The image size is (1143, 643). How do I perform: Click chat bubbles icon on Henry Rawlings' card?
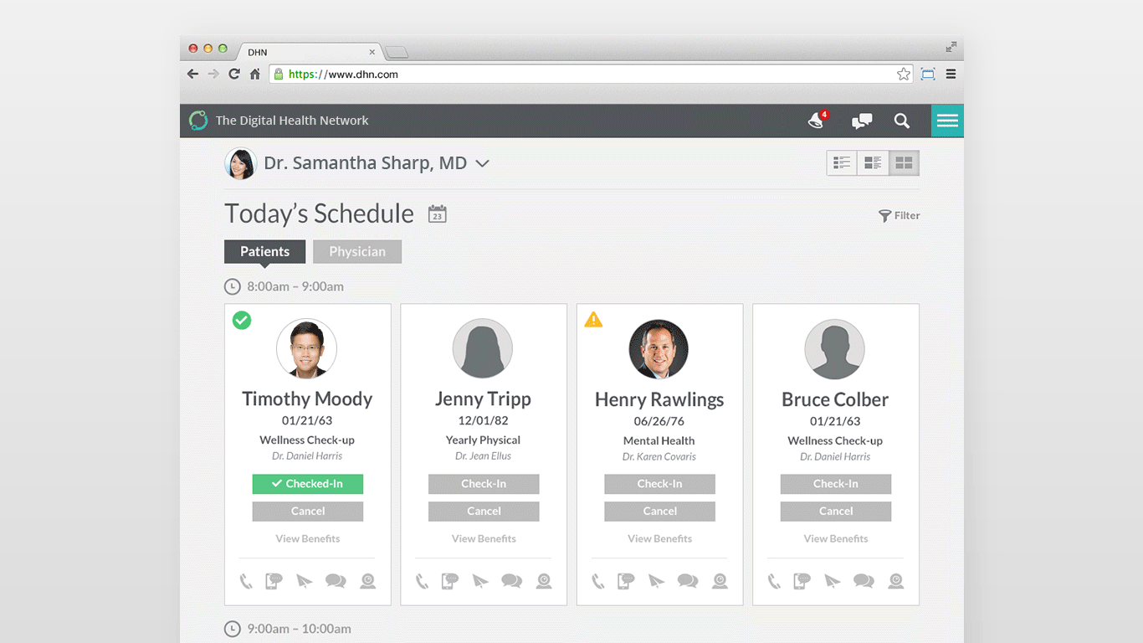click(688, 581)
